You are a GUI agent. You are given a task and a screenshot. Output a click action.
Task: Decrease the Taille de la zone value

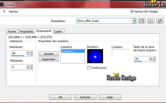tap(151, 60)
